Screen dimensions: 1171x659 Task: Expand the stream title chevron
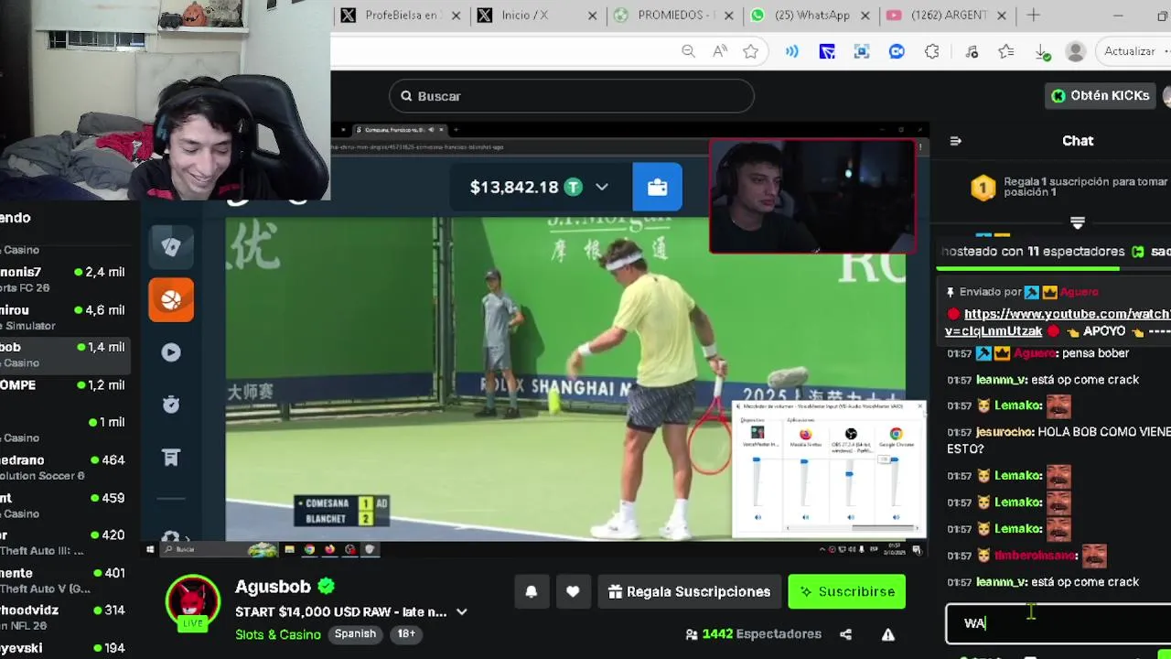click(x=462, y=612)
